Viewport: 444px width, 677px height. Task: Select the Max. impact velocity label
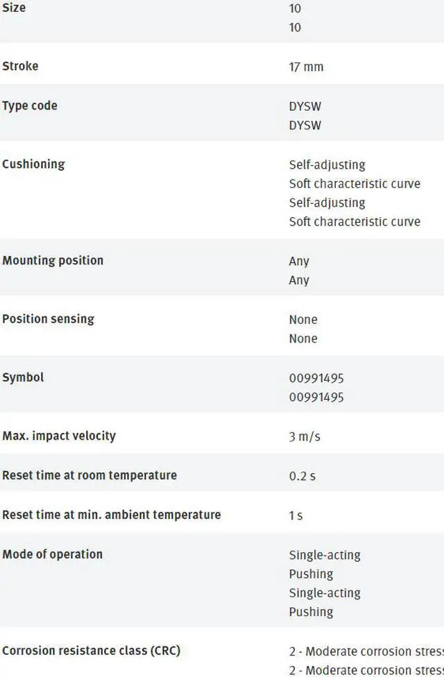click(x=59, y=436)
